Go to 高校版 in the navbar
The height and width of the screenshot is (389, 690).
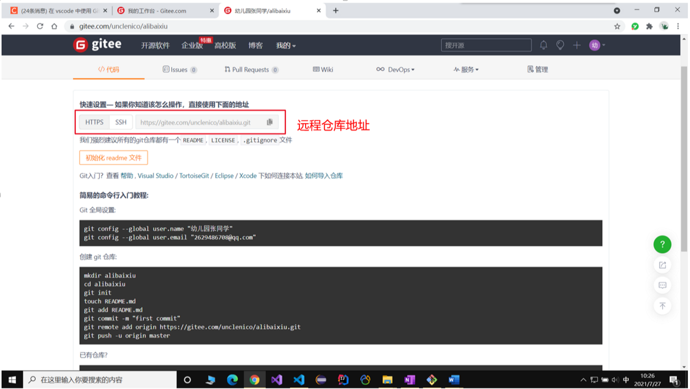coord(225,46)
